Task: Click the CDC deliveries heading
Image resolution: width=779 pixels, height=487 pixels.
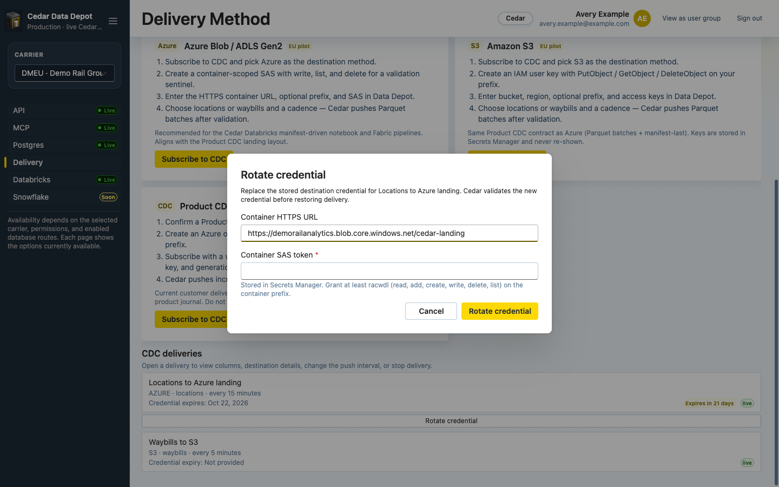Action: (171, 353)
